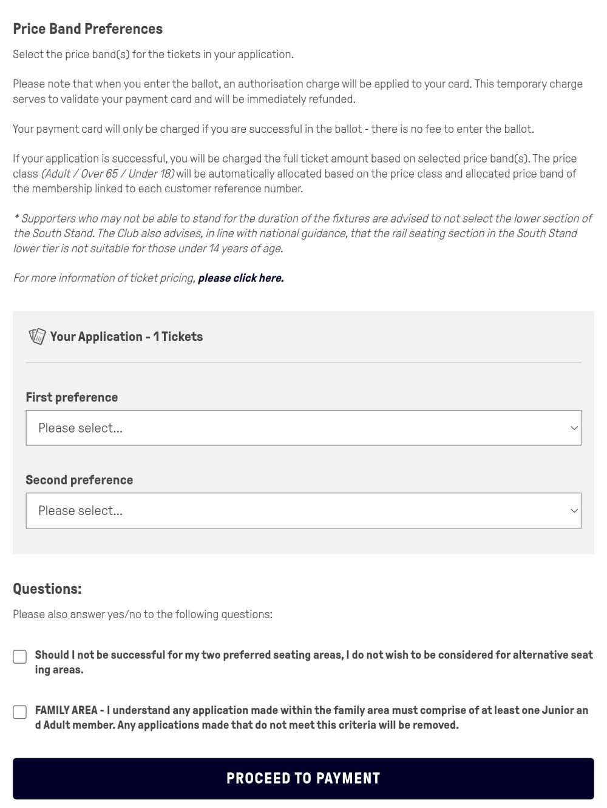607x808 pixels.
Task: Click the 'First preference' field label
Action: point(72,397)
